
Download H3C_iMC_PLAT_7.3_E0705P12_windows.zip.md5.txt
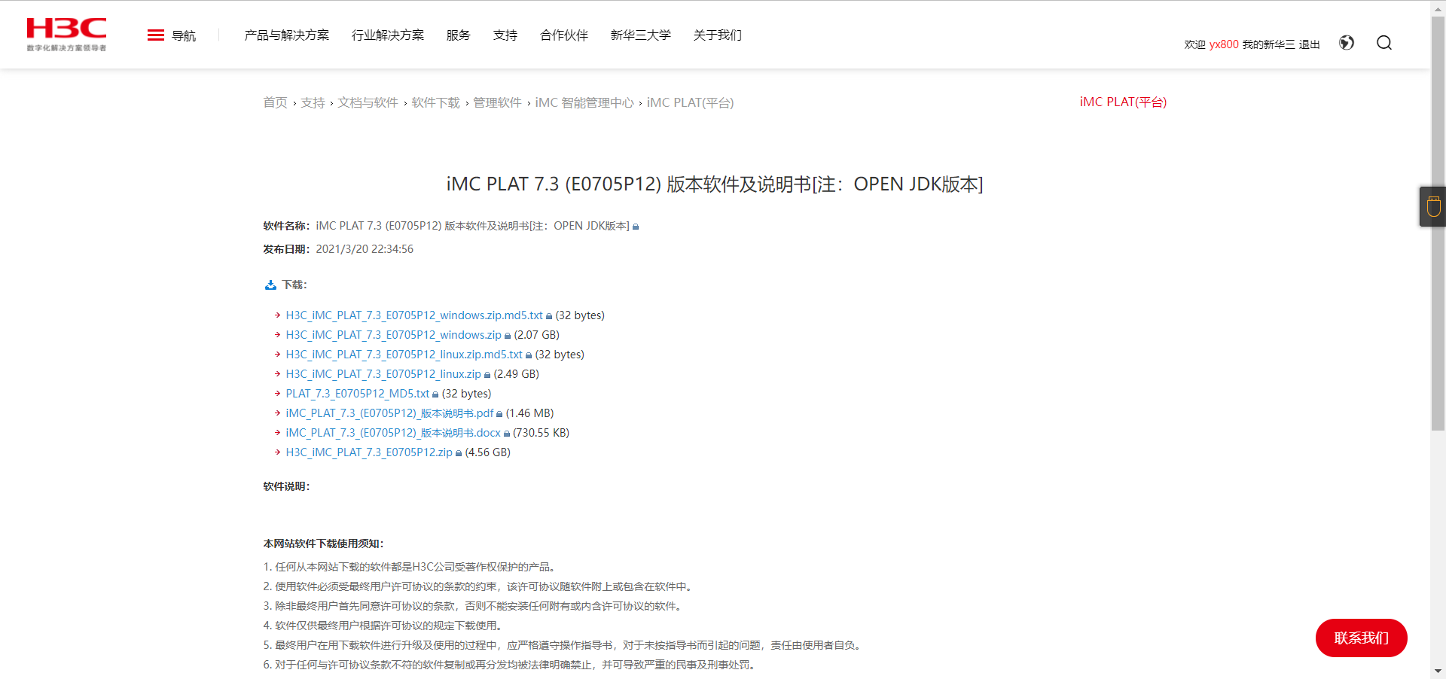click(414, 315)
